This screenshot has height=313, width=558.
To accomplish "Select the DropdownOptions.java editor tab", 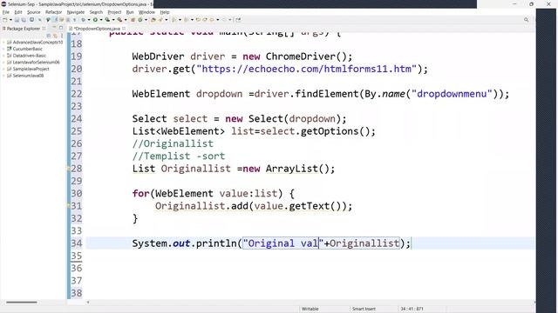I will tap(97, 29).
